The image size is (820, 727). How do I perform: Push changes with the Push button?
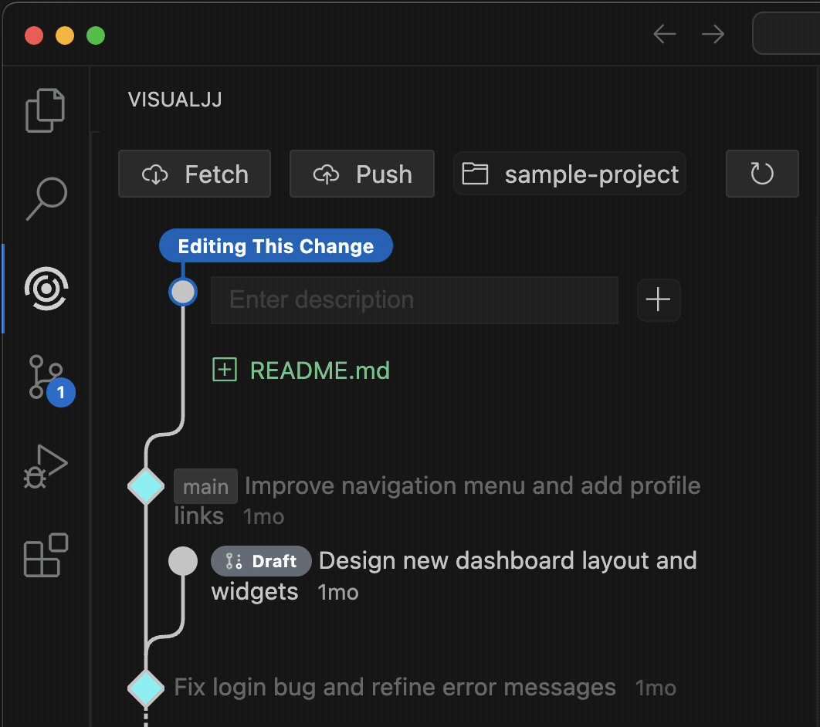point(361,174)
